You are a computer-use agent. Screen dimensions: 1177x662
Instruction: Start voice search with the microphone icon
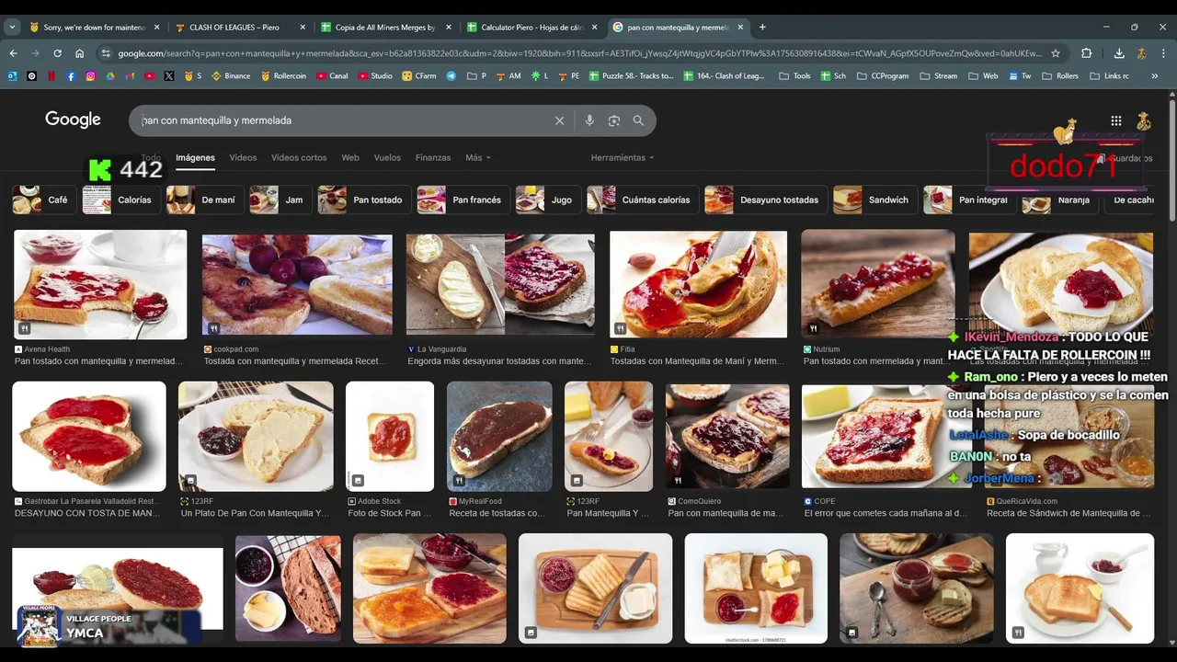[589, 120]
